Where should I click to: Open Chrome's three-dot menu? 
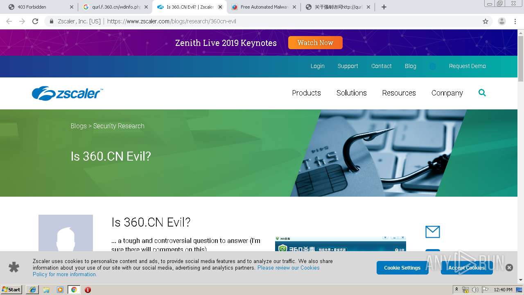pos(515,21)
